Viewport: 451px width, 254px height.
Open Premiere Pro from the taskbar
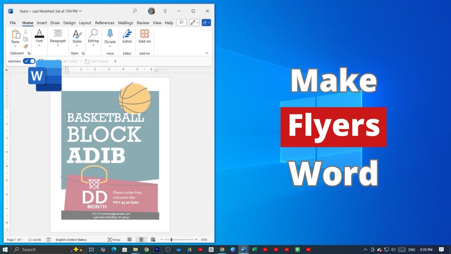[157, 249]
